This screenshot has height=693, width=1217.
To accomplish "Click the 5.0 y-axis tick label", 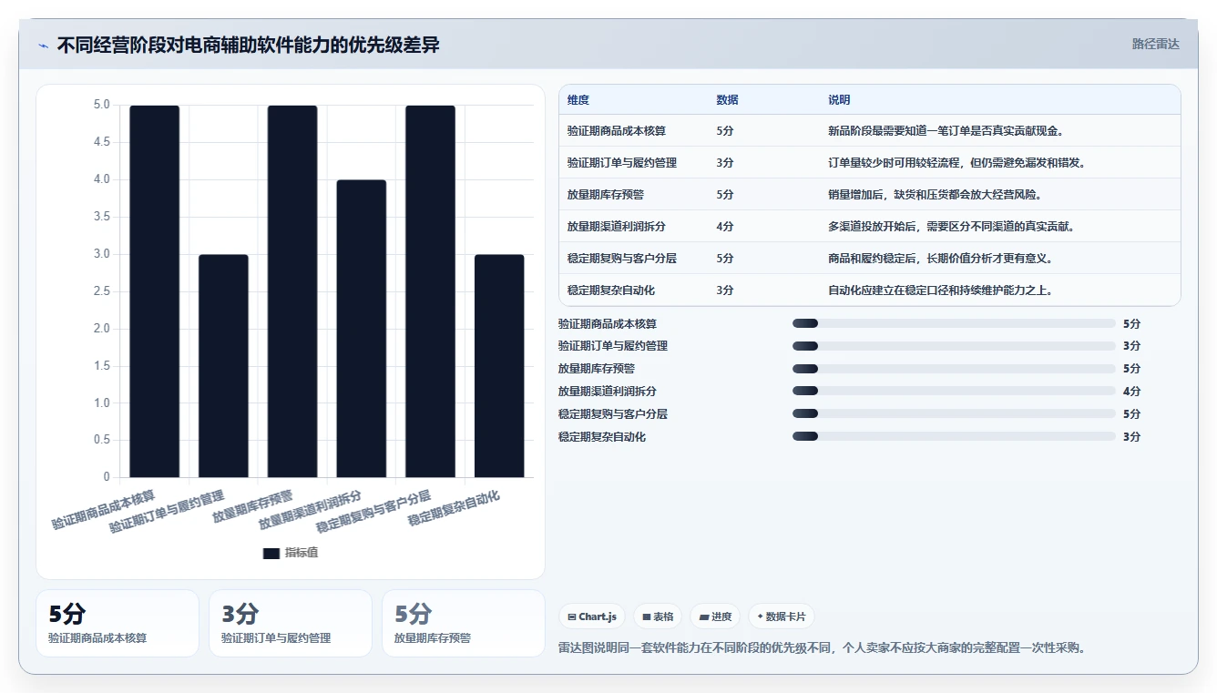I will pos(101,105).
